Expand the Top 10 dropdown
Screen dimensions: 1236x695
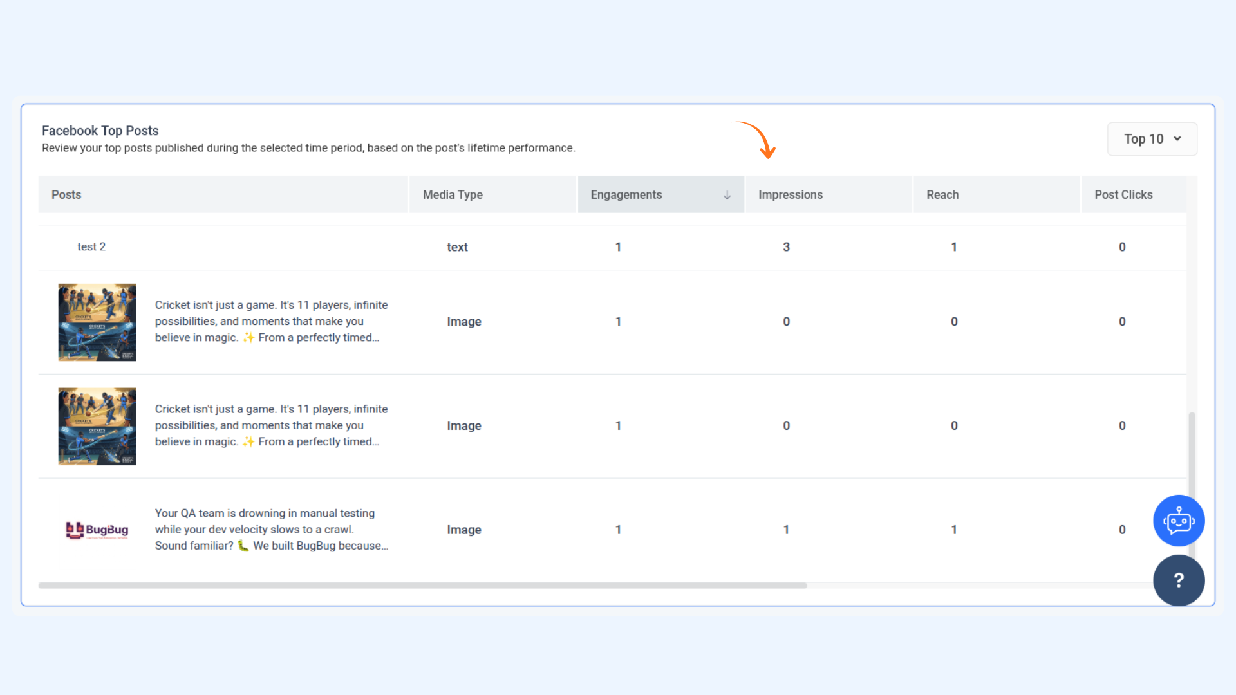tap(1143, 139)
